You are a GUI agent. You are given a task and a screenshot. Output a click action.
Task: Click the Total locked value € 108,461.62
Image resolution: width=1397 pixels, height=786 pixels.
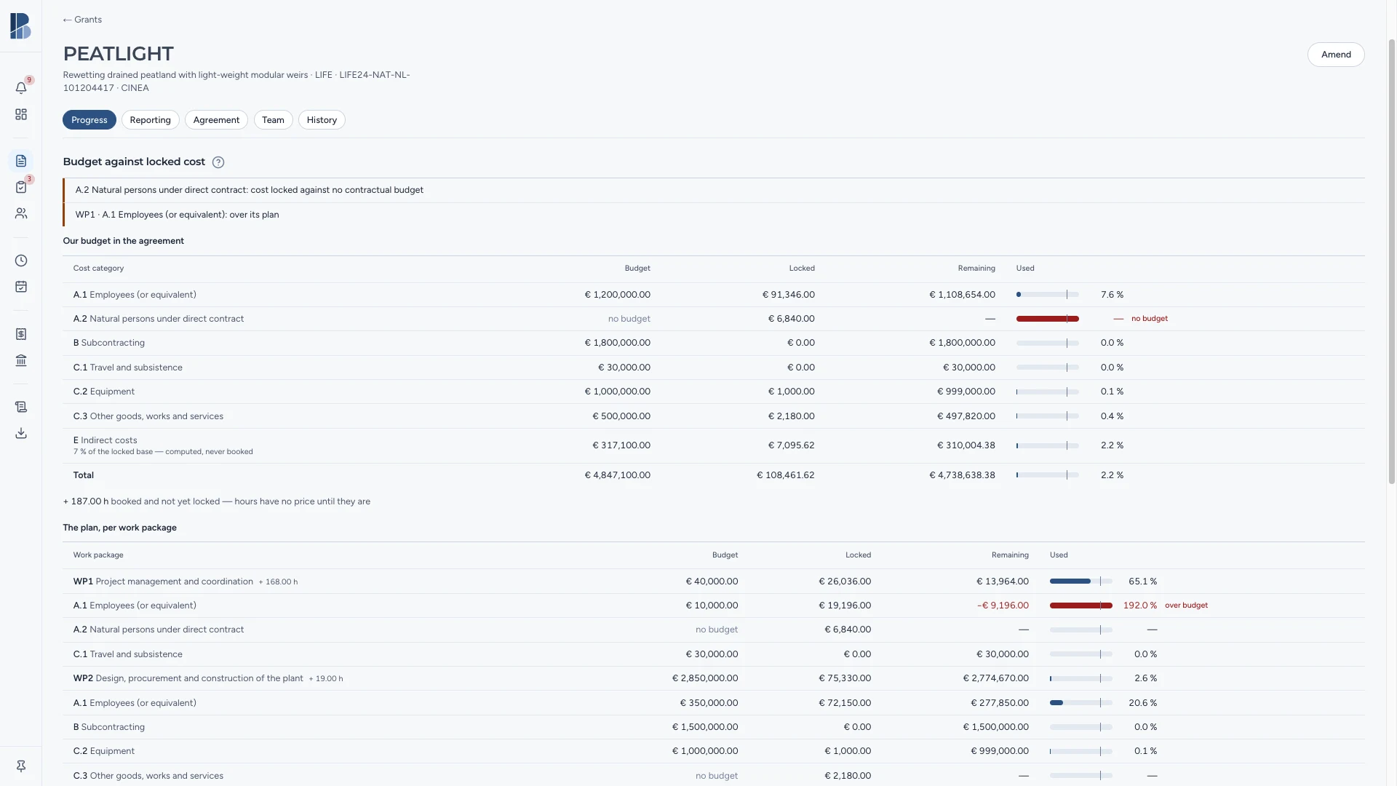[785, 475]
